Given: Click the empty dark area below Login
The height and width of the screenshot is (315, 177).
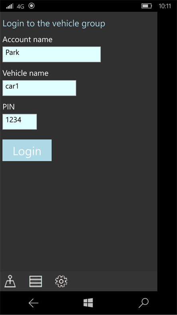Looking at the screenshot, I should pyautogui.click(x=79, y=216).
